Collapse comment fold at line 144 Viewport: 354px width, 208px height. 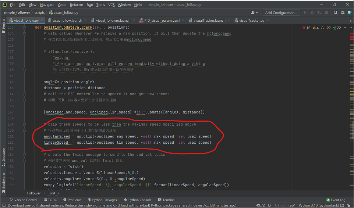click(24, 94)
